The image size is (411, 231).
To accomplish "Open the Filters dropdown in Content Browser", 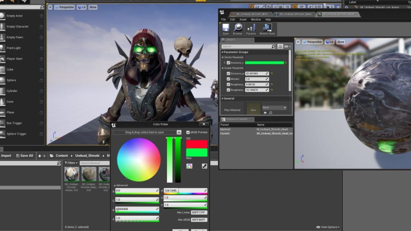I will pyautogui.click(x=71, y=163).
